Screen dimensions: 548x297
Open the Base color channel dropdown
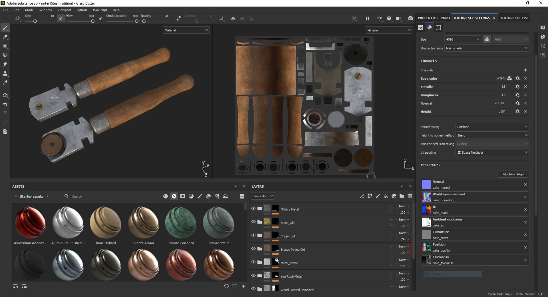coord(262,196)
